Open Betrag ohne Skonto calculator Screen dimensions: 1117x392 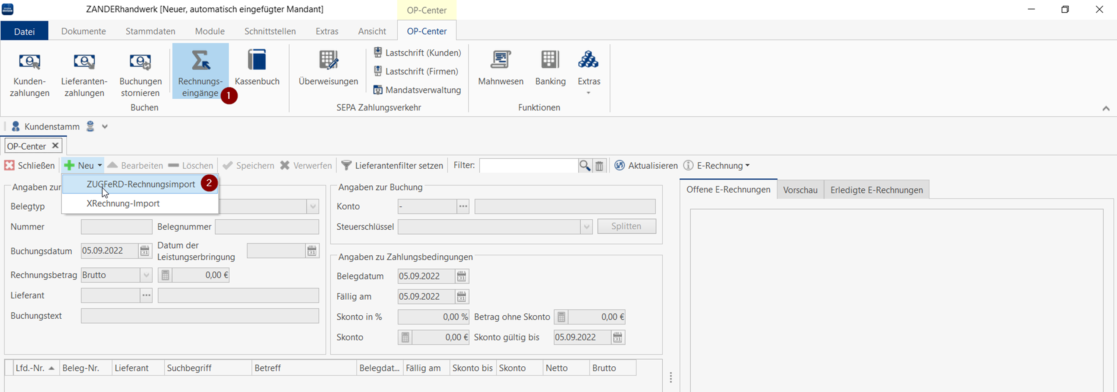(561, 317)
